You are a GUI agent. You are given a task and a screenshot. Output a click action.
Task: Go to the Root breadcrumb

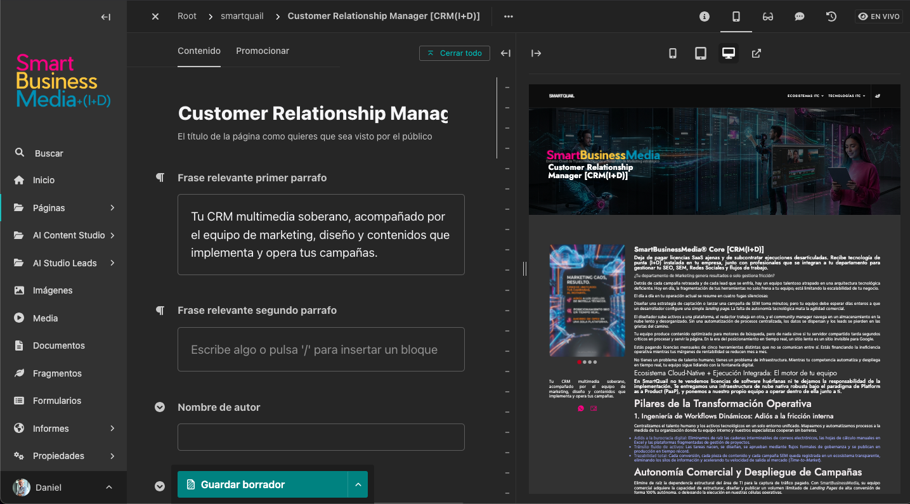point(187,16)
